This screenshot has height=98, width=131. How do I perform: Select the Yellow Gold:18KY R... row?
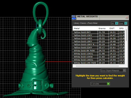coord(99,44)
